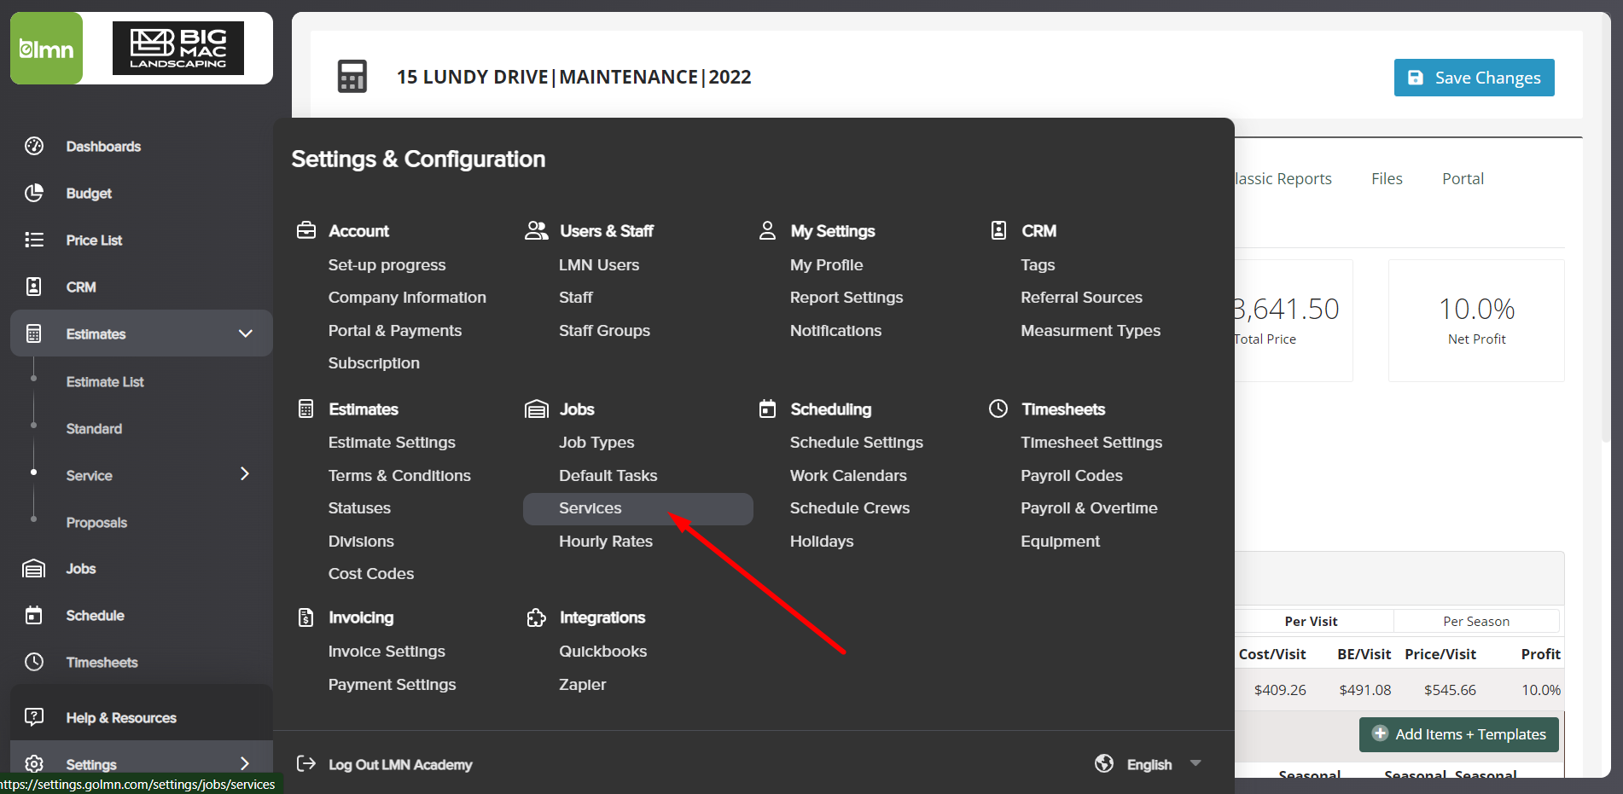
Task: Open Proposals in sidebar
Action: (96, 522)
